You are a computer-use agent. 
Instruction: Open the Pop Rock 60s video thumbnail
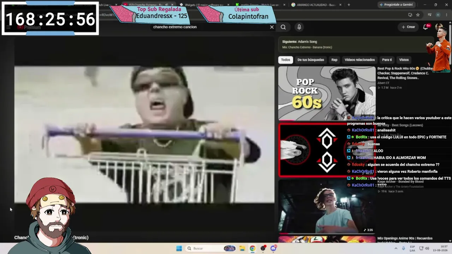coord(327,93)
